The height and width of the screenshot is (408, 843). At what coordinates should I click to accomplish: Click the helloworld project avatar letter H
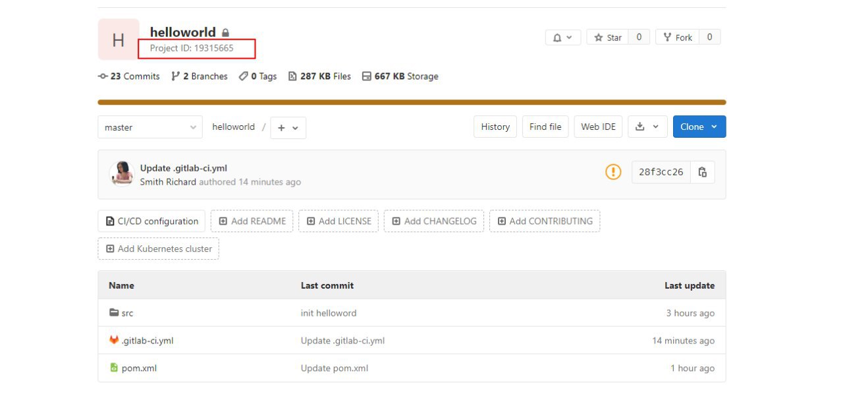119,40
